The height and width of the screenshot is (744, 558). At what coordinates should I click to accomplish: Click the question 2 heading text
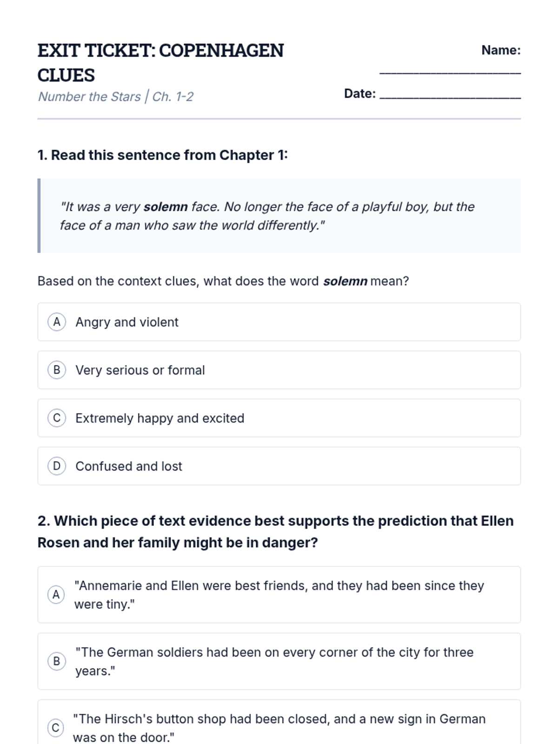point(276,531)
